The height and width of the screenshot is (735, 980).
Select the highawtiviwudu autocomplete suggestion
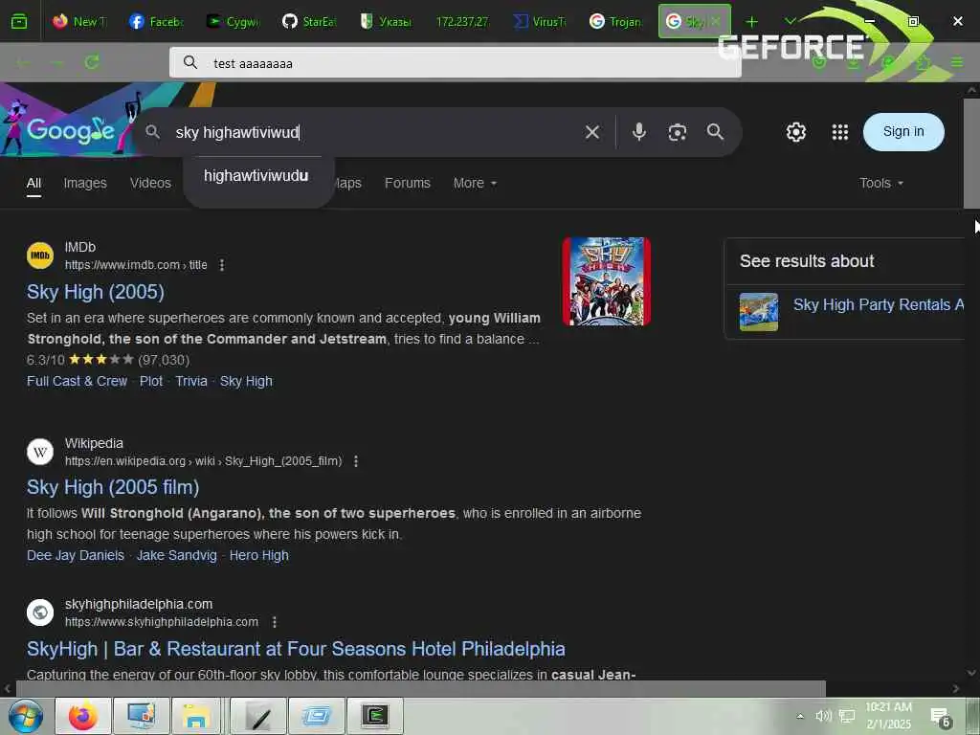pos(256,176)
